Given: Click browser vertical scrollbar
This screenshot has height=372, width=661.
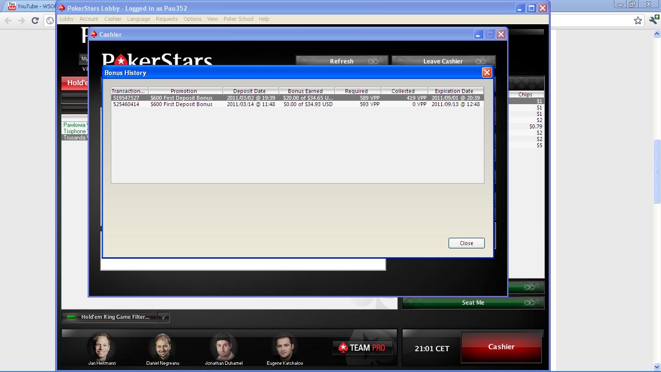Looking at the screenshot, I should (657, 170).
